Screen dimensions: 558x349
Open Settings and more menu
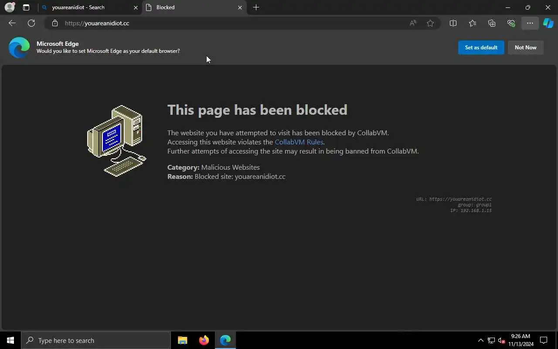pyautogui.click(x=530, y=23)
